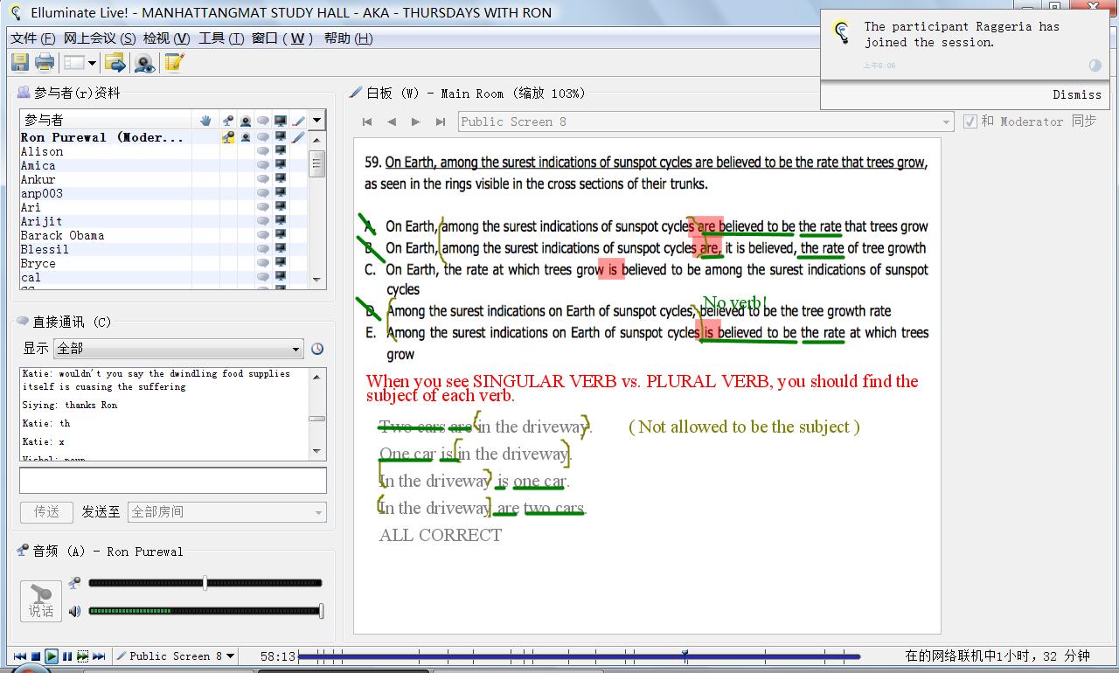The image size is (1119, 673).
Task: Open the participants list options dropdown arrow
Action: pos(317,121)
